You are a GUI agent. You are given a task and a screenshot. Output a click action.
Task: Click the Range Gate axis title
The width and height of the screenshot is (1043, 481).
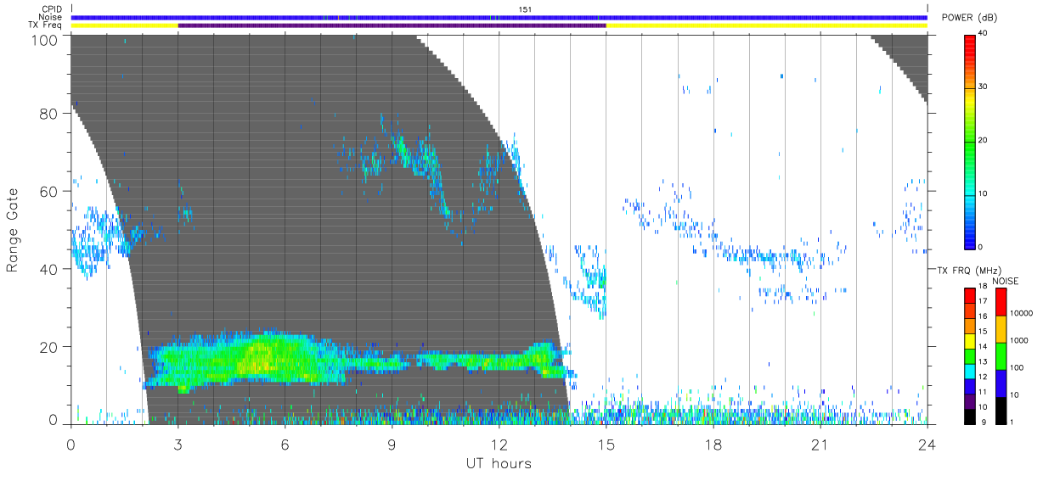coord(13,230)
